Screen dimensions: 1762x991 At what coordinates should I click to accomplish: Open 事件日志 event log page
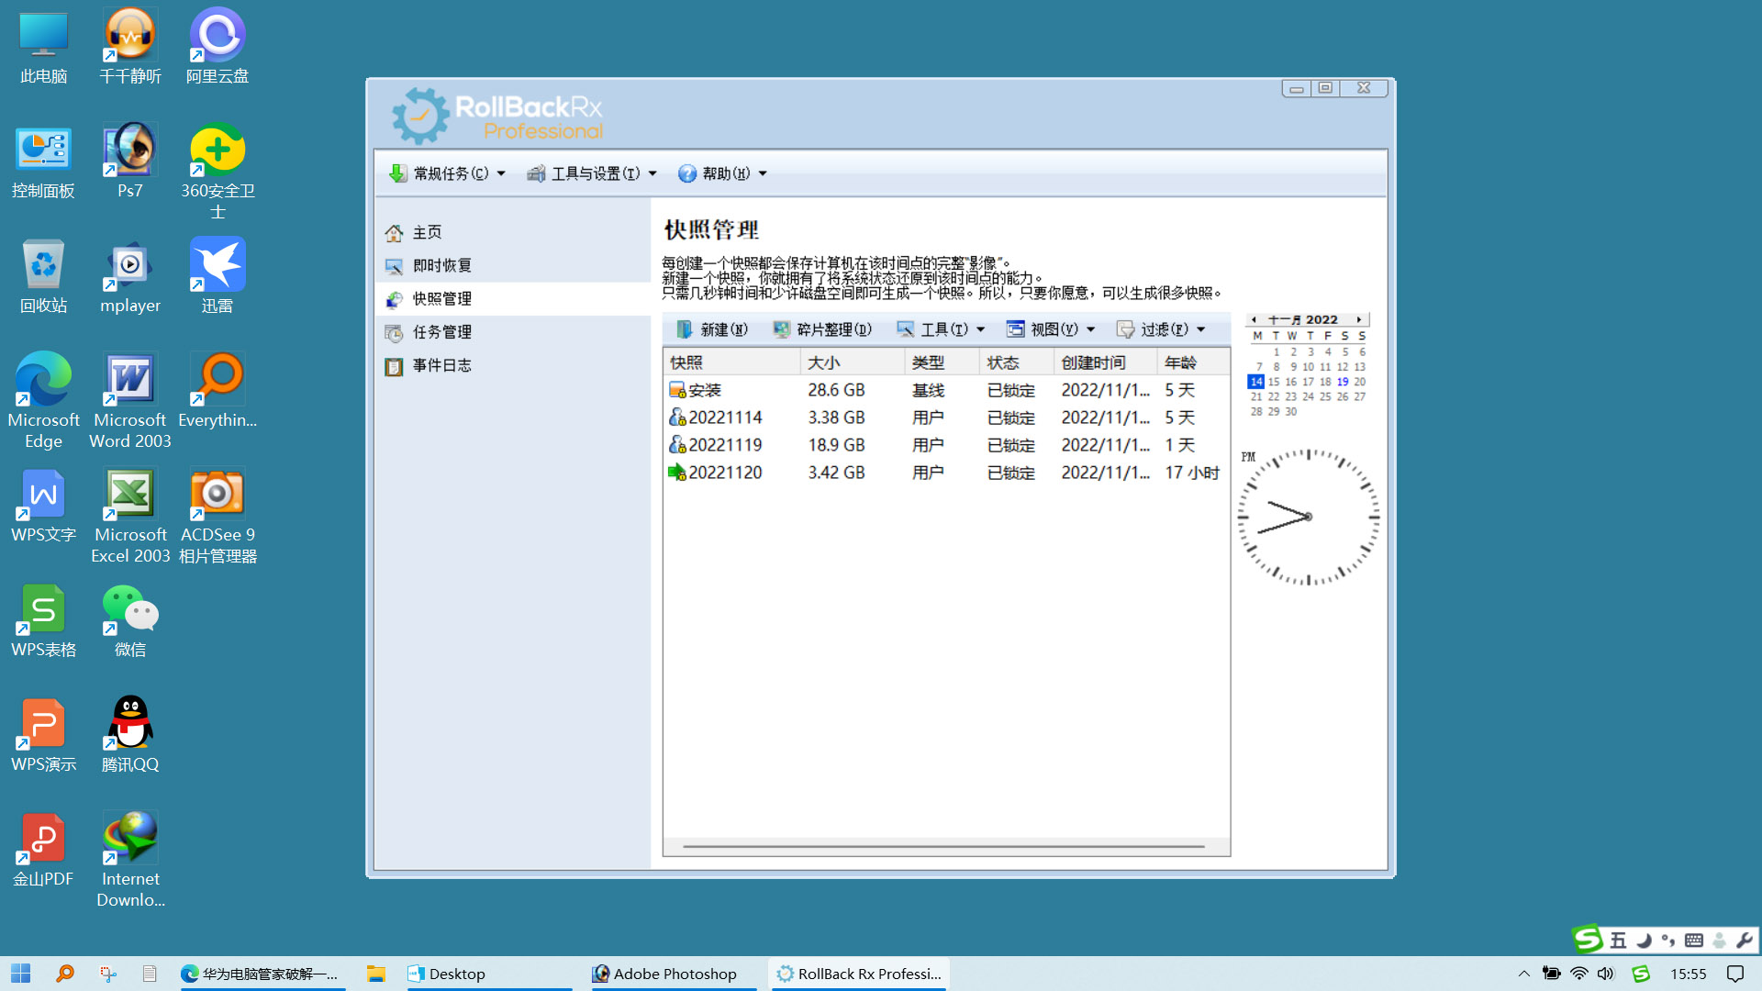coord(440,365)
